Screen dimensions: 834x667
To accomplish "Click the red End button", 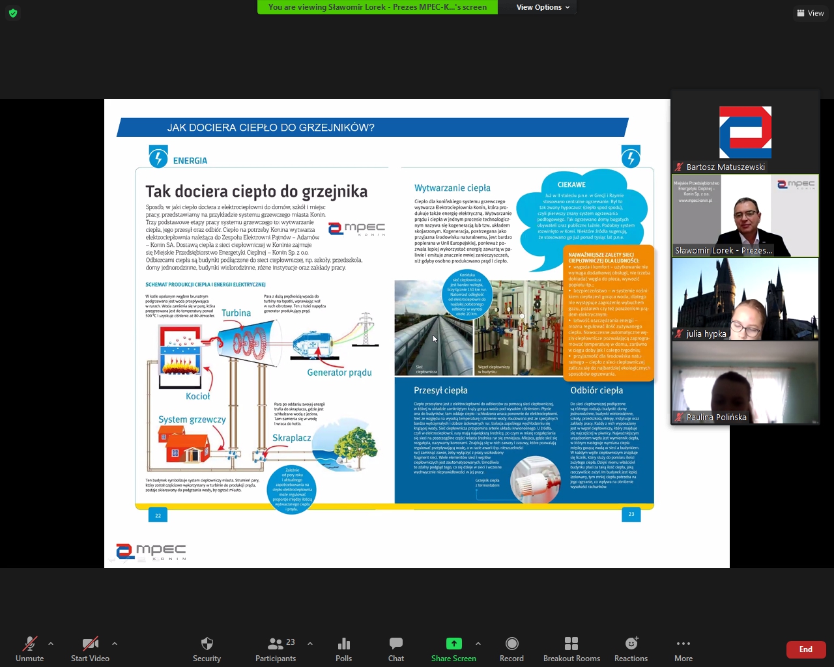I will [806, 649].
